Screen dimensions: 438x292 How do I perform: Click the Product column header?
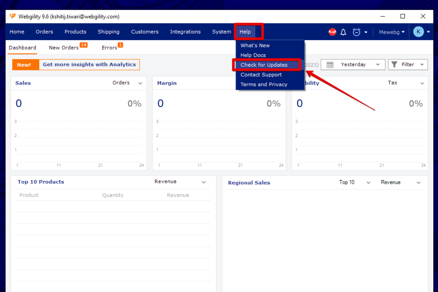click(29, 195)
